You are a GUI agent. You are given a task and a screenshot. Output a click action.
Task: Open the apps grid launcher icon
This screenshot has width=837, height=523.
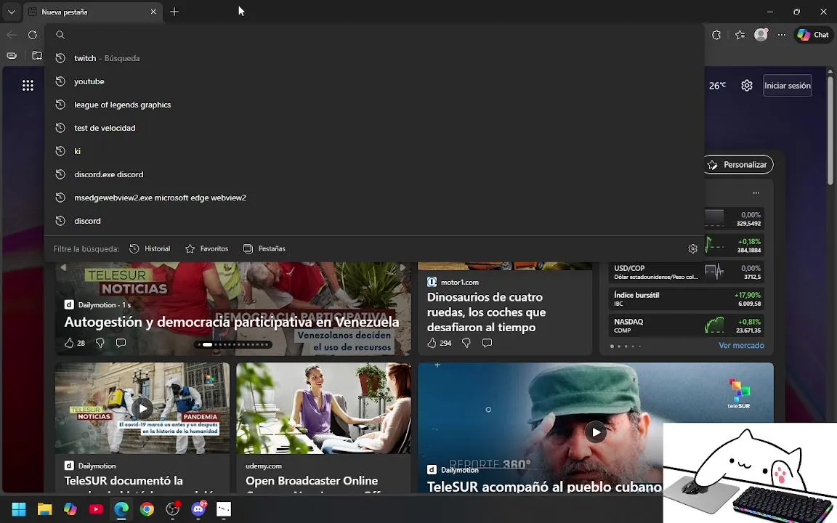click(x=28, y=86)
